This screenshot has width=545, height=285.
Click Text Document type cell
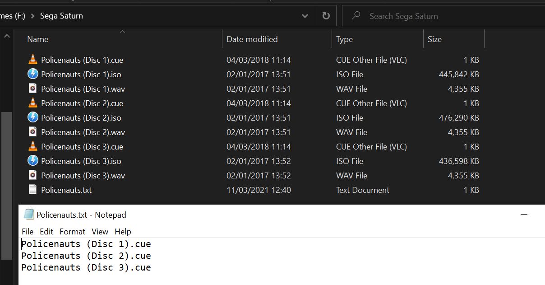[x=363, y=190]
